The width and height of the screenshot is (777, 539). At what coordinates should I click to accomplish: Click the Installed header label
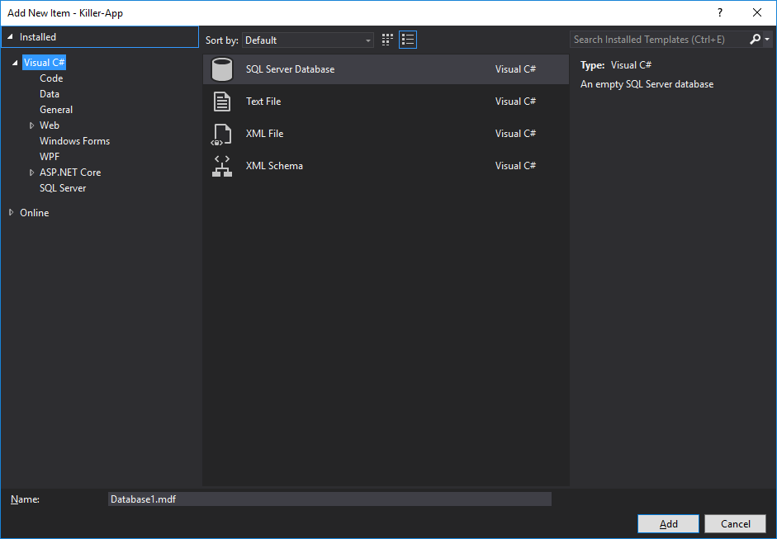point(38,36)
